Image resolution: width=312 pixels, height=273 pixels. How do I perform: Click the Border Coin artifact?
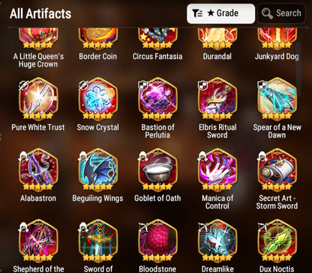[98, 39]
